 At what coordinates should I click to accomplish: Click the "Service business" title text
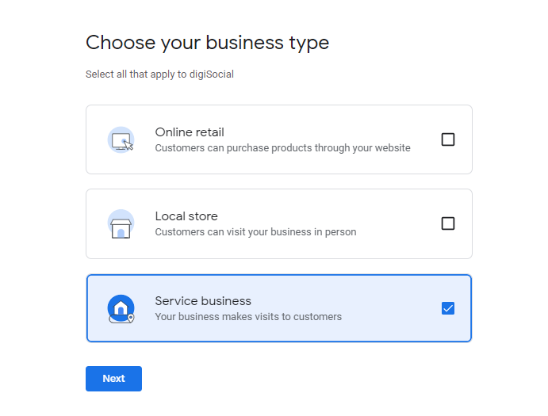tap(203, 301)
